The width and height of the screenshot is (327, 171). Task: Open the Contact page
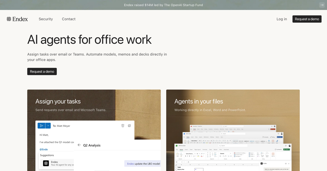tap(69, 19)
